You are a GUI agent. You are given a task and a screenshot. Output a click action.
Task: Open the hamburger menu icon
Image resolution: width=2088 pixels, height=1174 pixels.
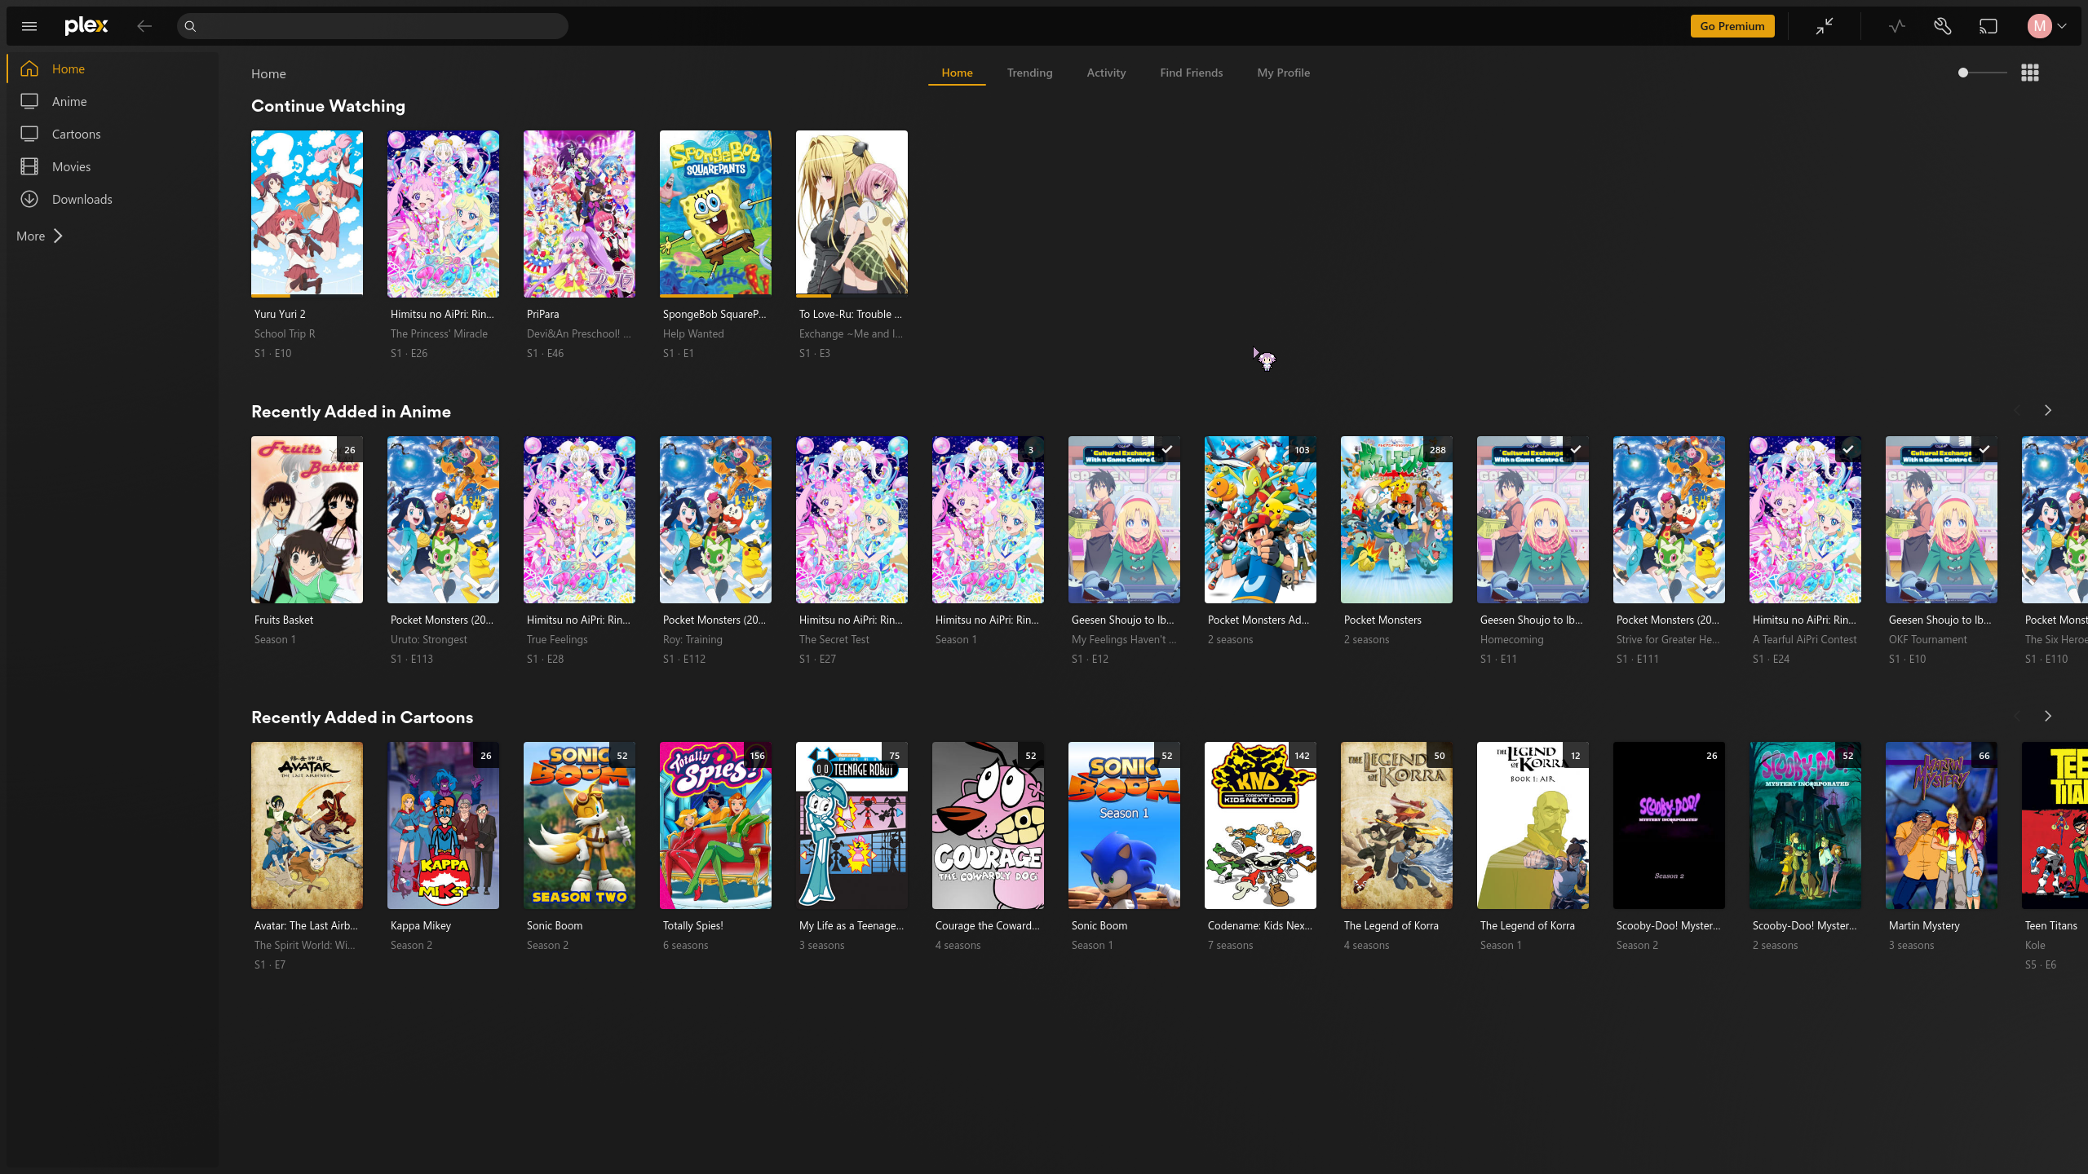[x=29, y=26]
